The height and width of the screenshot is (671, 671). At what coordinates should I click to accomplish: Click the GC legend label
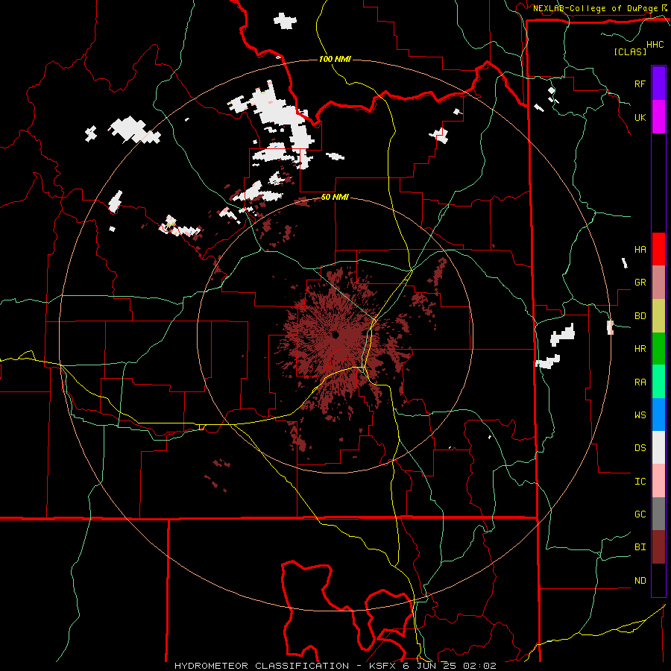pos(640,514)
